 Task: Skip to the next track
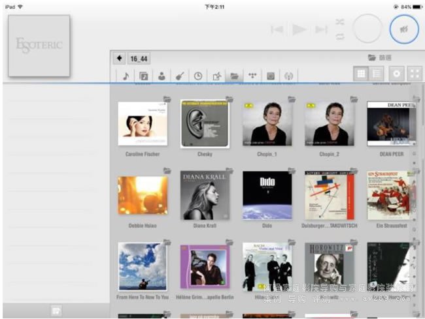(x=321, y=29)
